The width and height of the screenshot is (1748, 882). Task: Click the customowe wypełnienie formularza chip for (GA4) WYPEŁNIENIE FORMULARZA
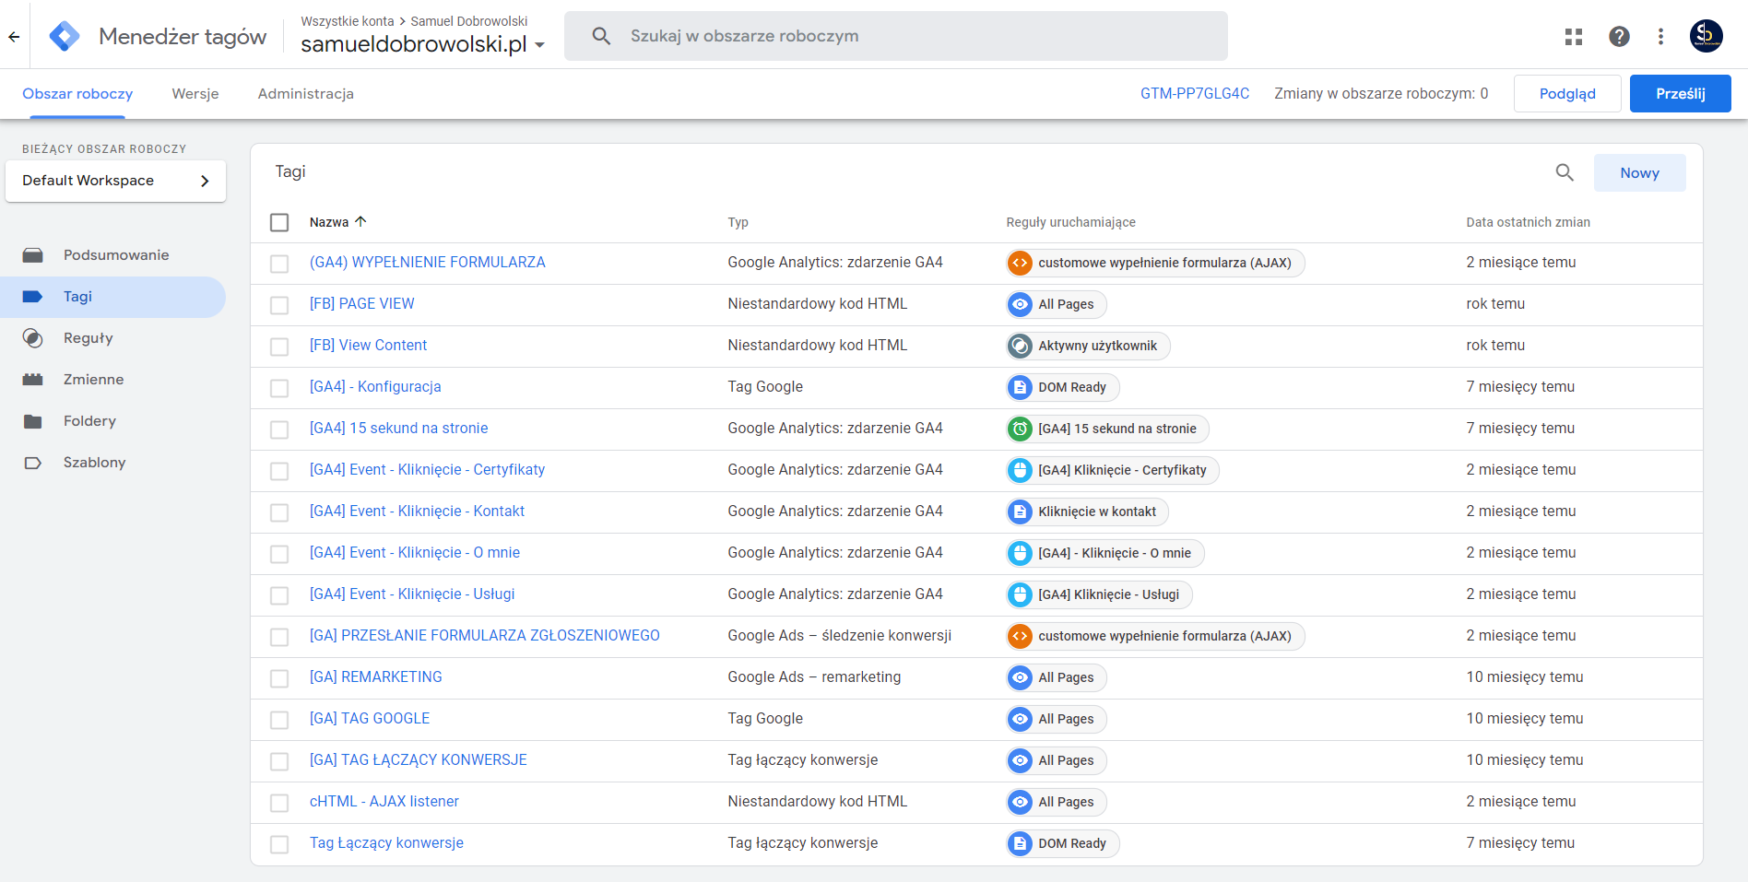point(1155,263)
